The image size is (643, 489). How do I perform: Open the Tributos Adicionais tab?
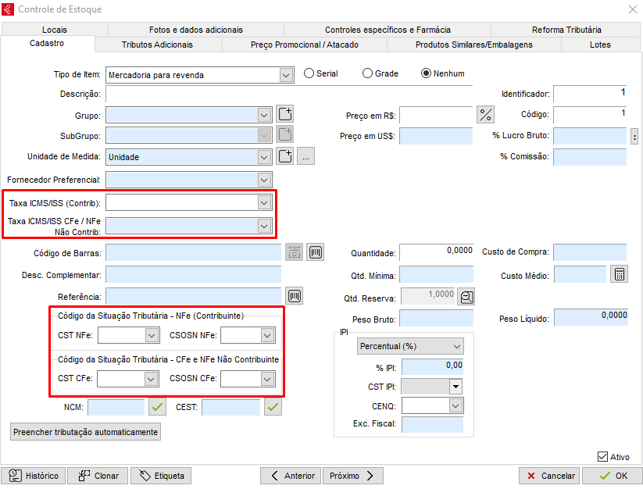coord(157,45)
